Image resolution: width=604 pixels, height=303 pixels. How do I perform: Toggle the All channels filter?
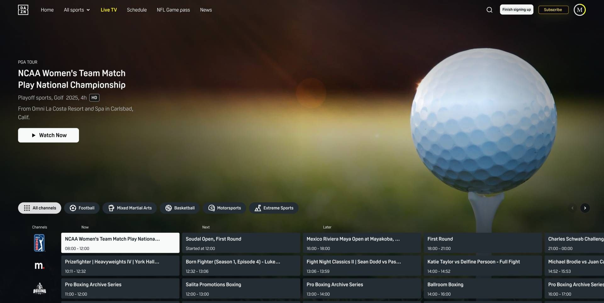tap(39, 208)
